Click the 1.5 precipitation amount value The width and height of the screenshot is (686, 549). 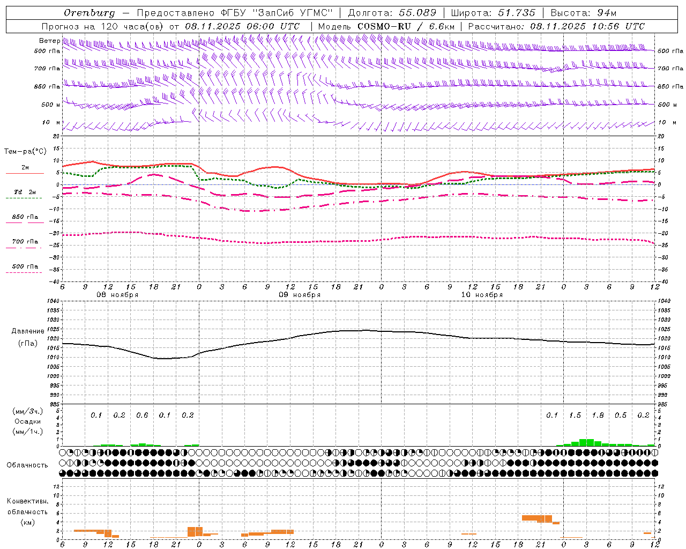(x=575, y=416)
